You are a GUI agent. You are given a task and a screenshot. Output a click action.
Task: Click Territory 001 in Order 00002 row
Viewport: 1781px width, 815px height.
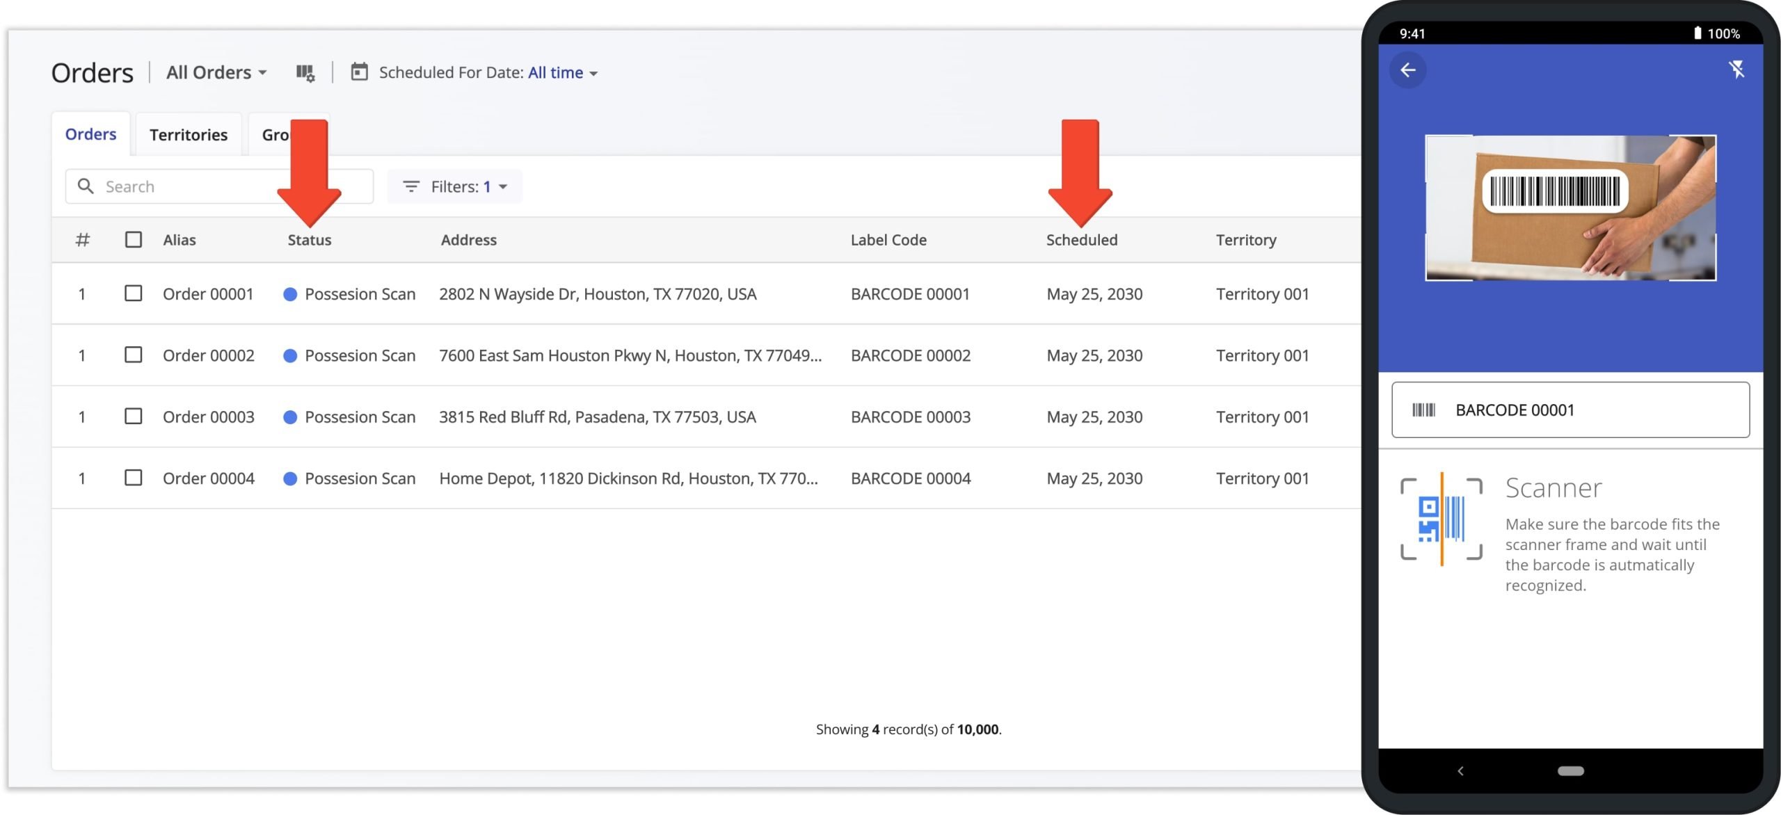tap(1262, 355)
